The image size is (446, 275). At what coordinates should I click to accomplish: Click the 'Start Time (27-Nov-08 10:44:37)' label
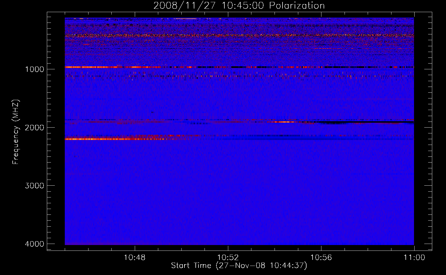click(x=239, y=266)
